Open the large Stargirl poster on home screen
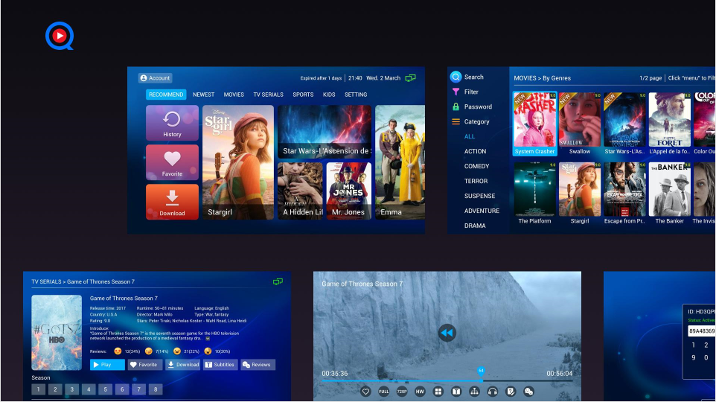This screenshot has width=716, height=402. click(x=238, y=162)
